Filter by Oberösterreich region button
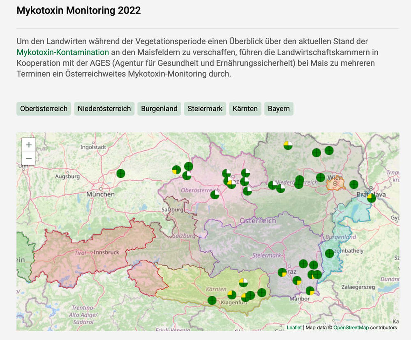 [44, 109]
